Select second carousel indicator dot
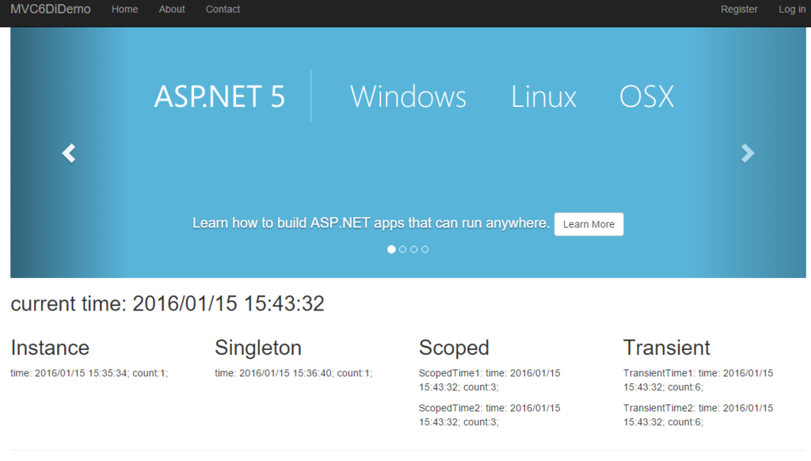 point(403,250)
